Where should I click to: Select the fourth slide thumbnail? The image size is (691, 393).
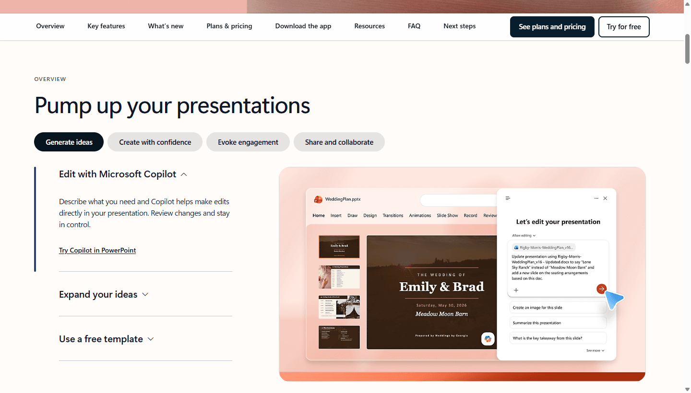tap(339, 337)
